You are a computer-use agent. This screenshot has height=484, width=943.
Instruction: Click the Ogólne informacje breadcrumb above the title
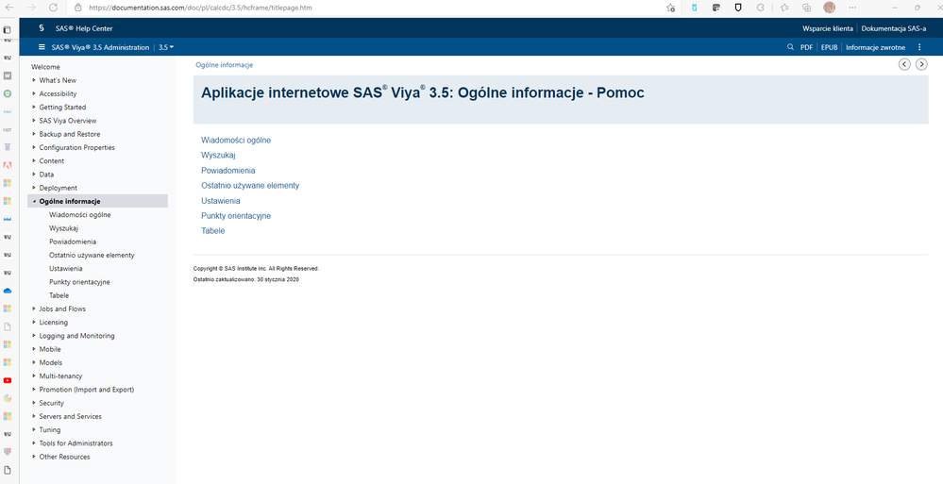(x=225, y=65)
